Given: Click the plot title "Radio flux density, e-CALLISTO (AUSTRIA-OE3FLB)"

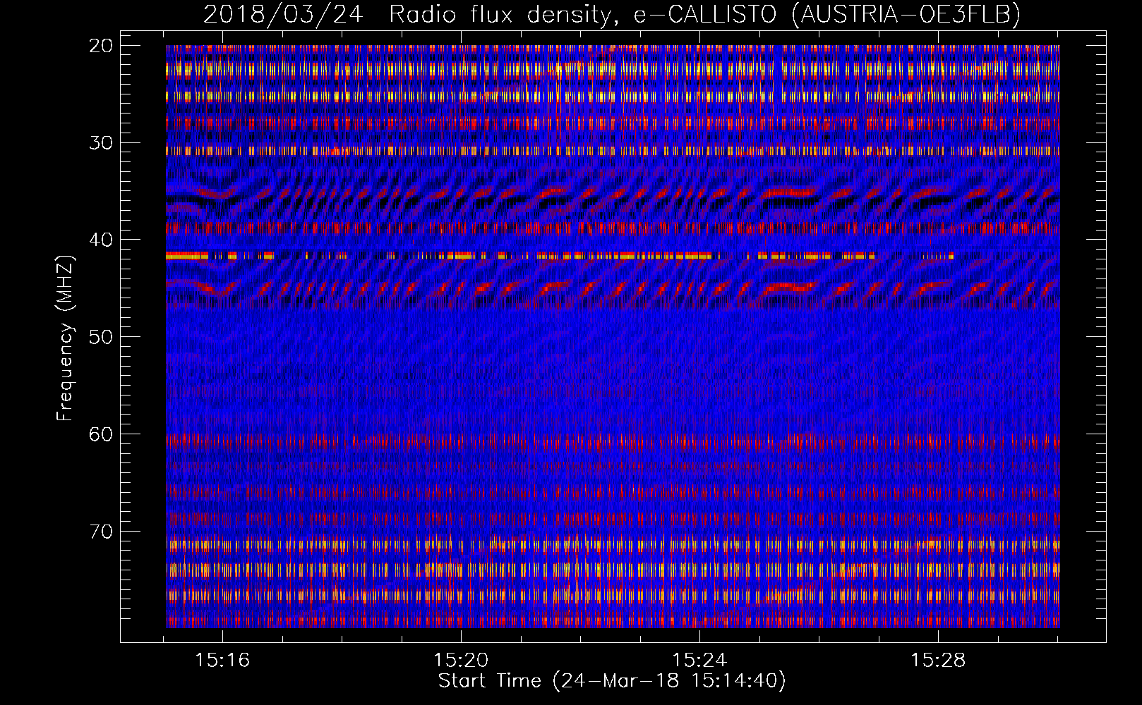Looking at the screenshot, I should pyautogui.click(x=704, y=14).
